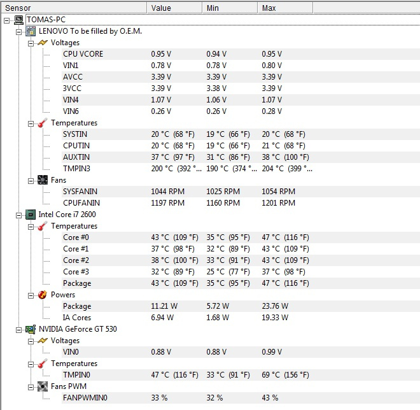Select the TMPIN3 temperature row
This screenshot has height=410, width=420.
pos(241,169)
